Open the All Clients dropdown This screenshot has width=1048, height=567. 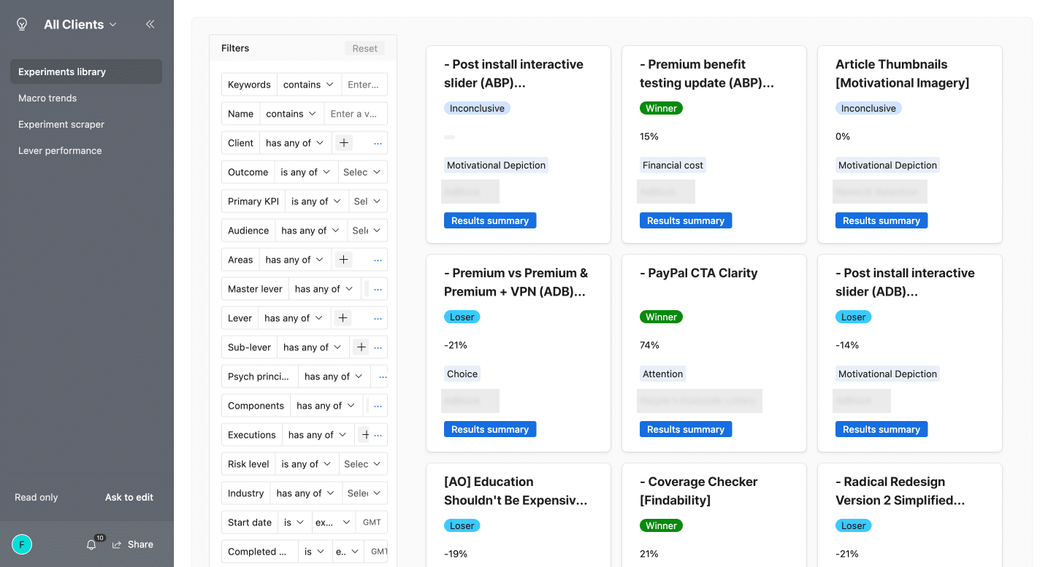click(x=80, y=24)
